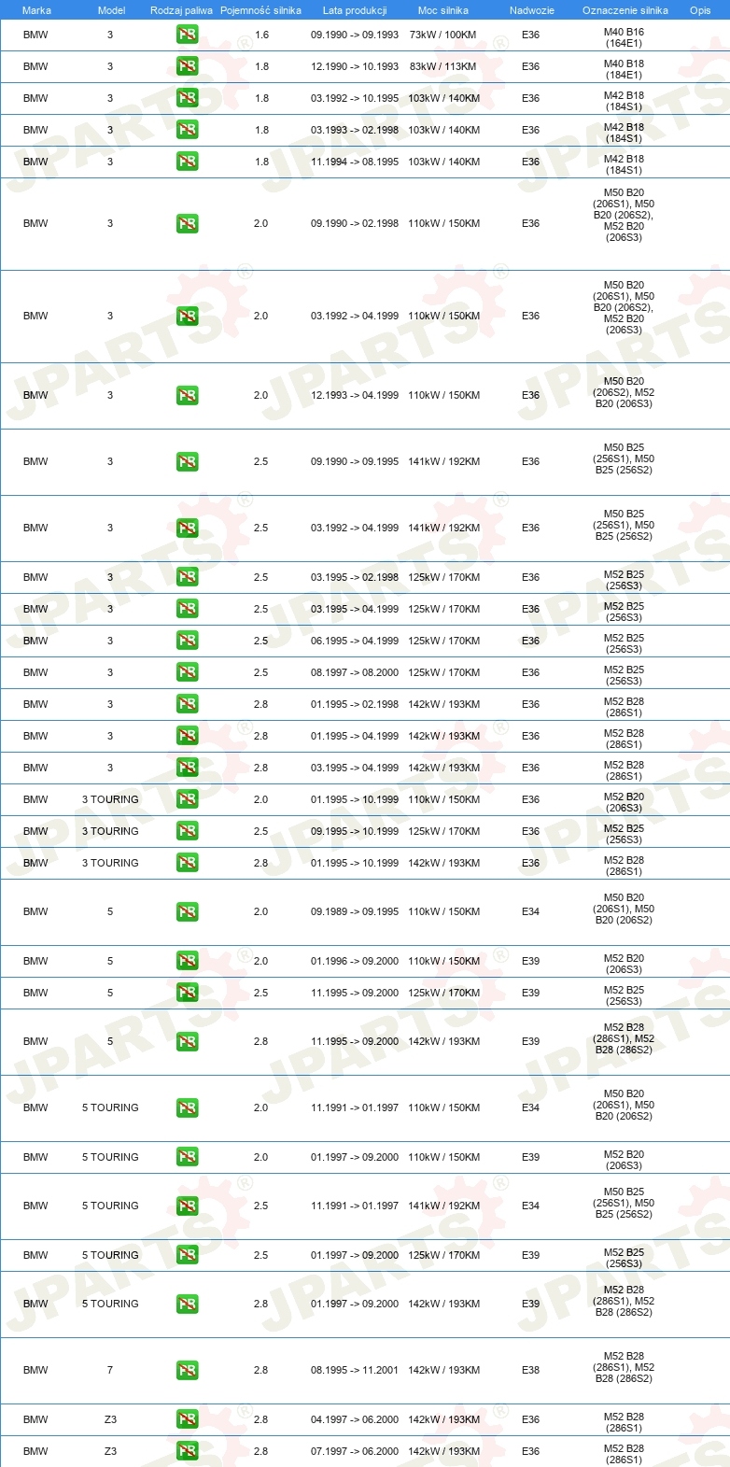The height and width of the screenshot is (1467, 730).
Task: Click fuel icon in 5 TOURING 2.8 row
Action: [x=188, y=1305]
